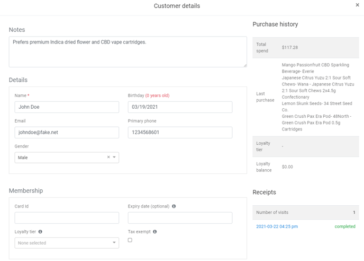Click the completed receipt status
Screen dimensions: 364x261
pos(344,227)
